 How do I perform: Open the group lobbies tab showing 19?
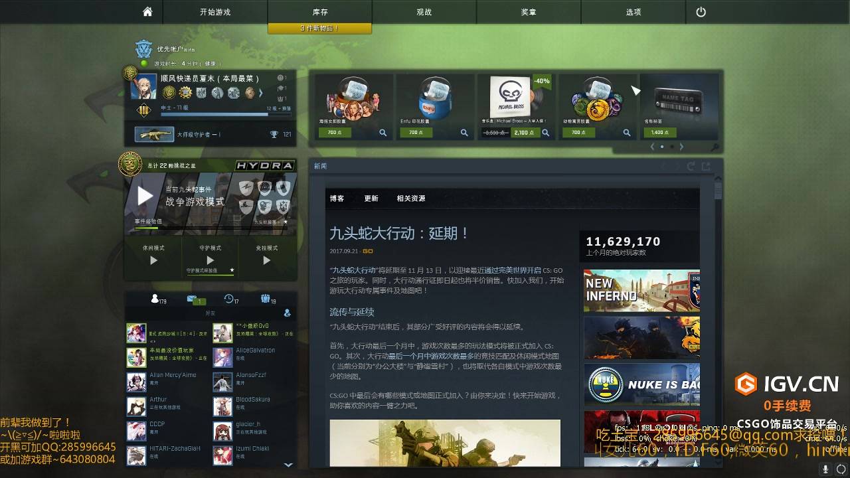pos(268,299)
